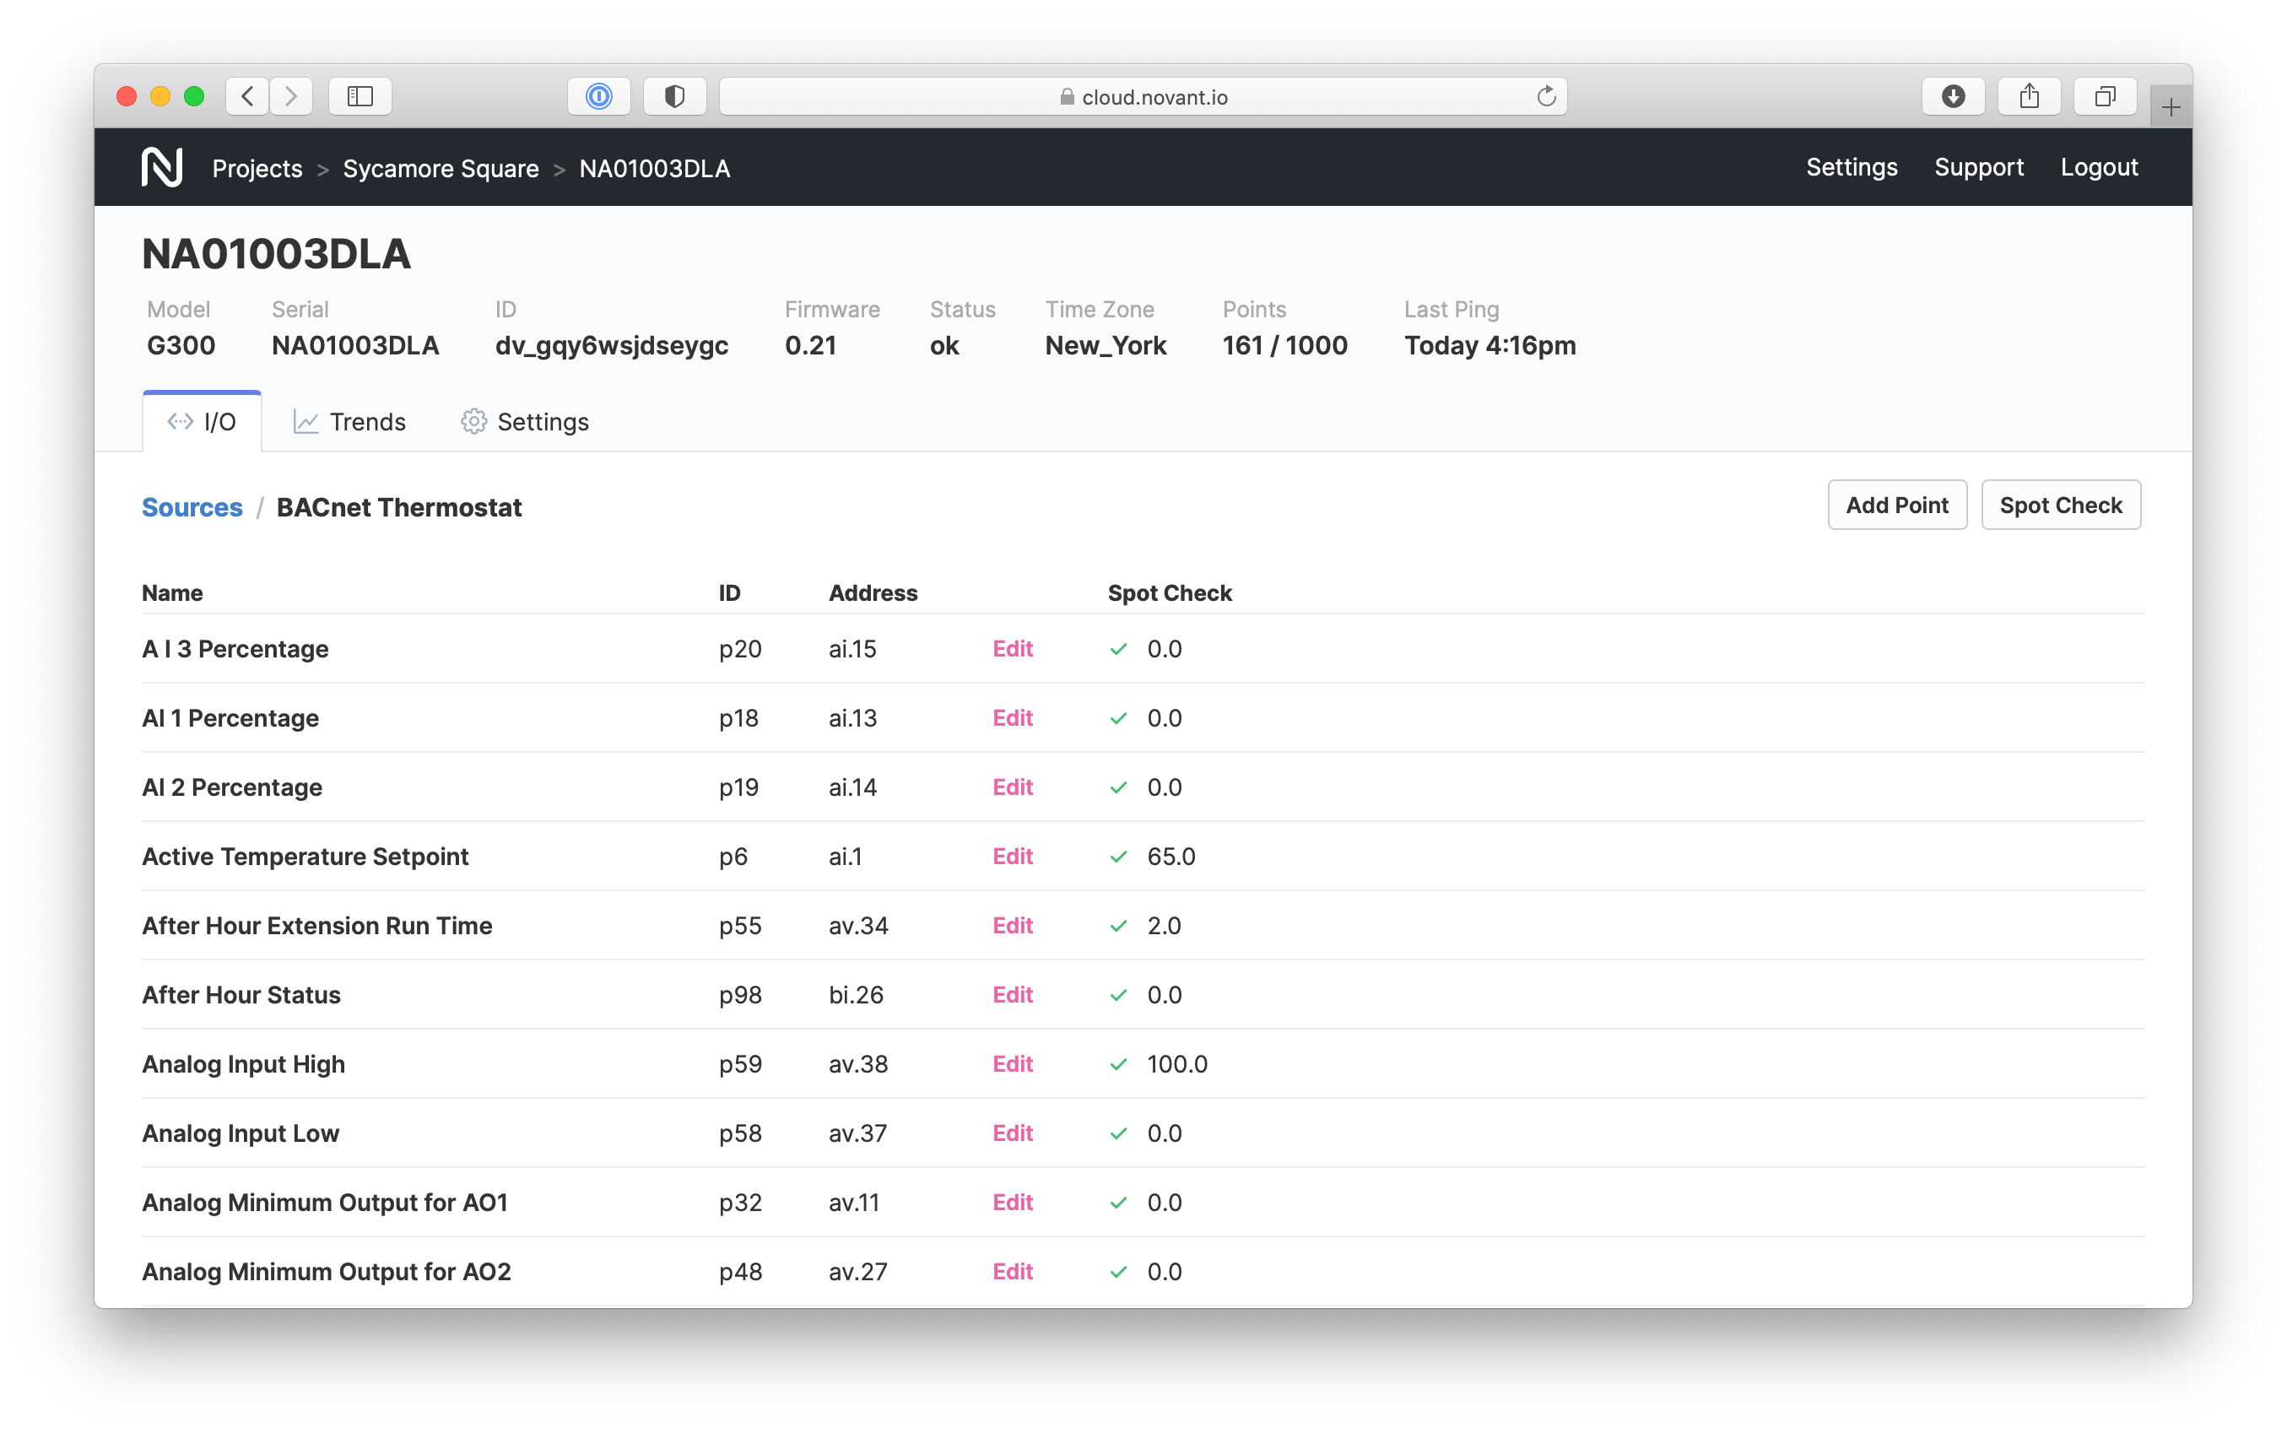Switch to the Trends tab

tap(349, 422)
